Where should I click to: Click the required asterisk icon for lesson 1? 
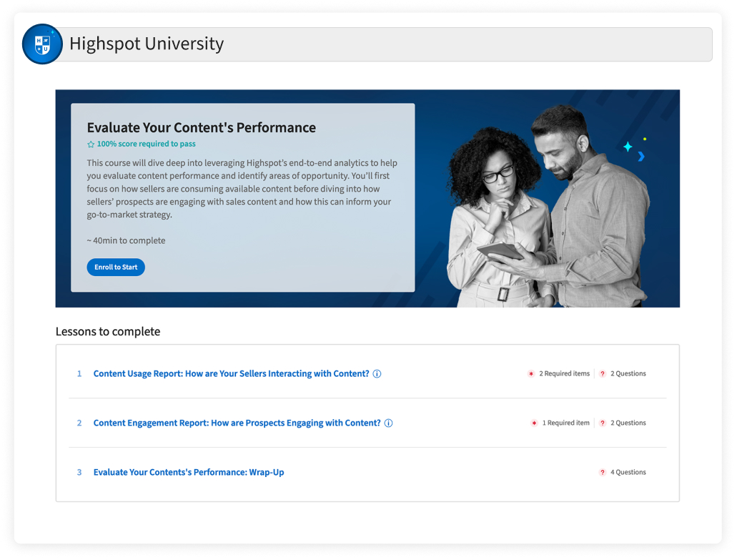[x=531, y=374]
